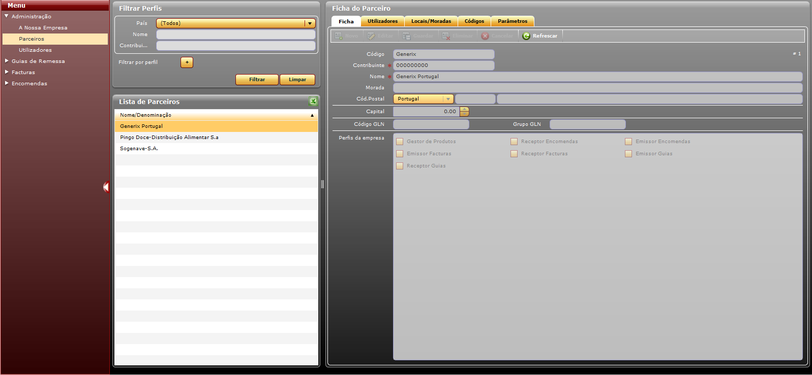Click the Refrescar toolbar button
812x375 pixels.
pos(540,36)
